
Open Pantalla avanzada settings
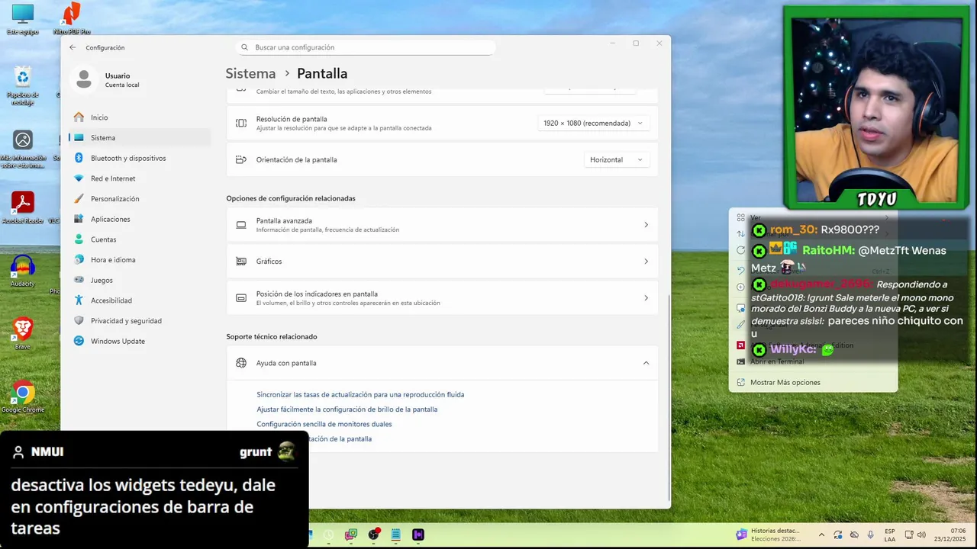(442, 225)
